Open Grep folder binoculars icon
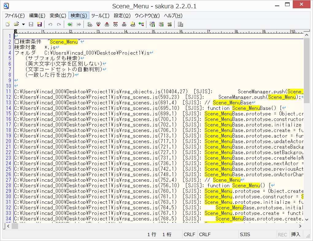313x241 pixels. 133,24
